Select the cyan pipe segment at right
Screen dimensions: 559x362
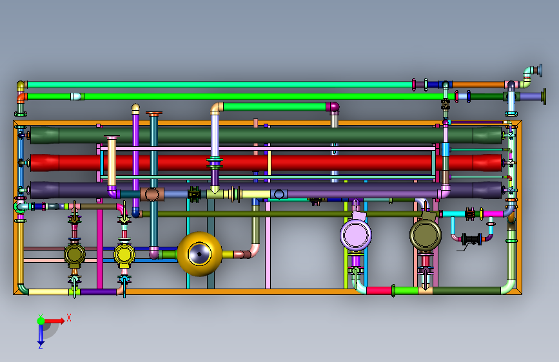(454, 214)
